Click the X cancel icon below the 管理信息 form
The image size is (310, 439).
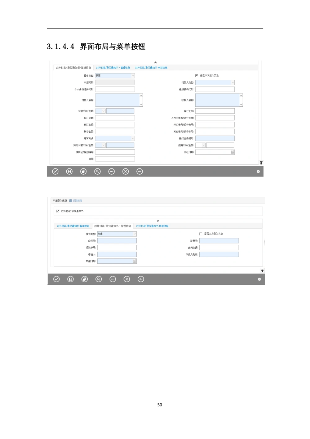(x=127, y=279)
